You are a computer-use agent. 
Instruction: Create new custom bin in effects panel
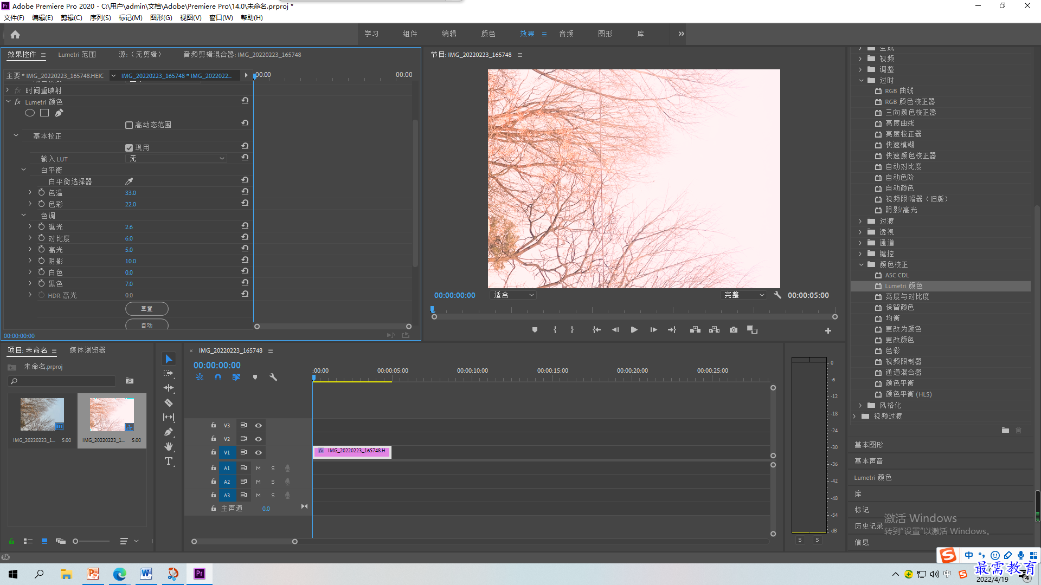tap(1005, 431)
